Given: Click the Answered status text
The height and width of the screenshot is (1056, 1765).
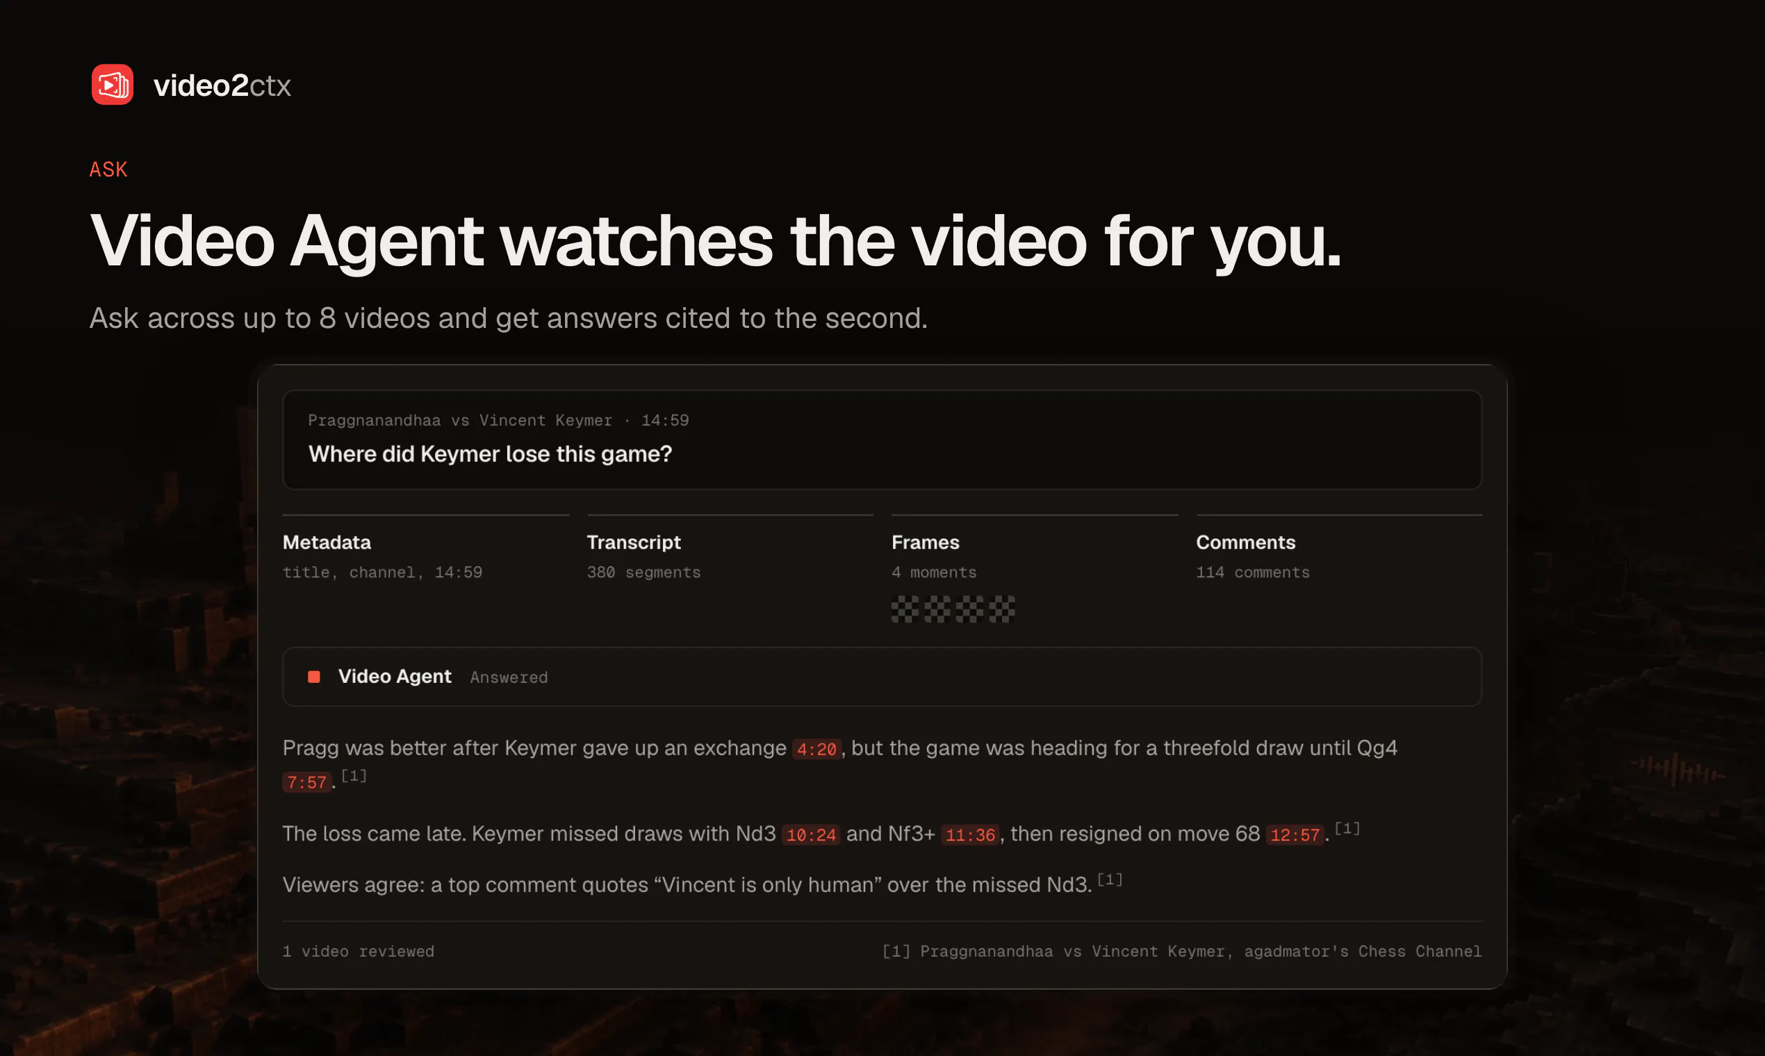Looking at the screenshot, I should click(x=509, y=677).
